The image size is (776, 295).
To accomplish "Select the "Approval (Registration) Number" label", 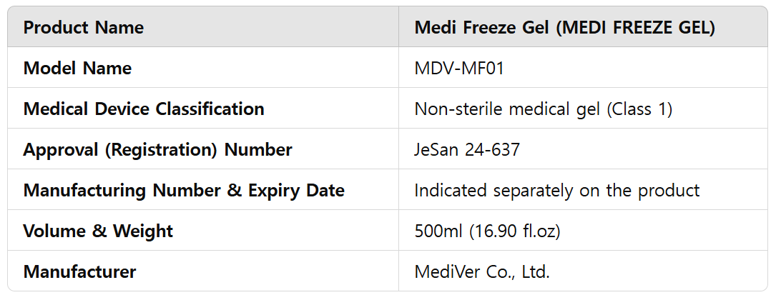I will coord(157,150).
